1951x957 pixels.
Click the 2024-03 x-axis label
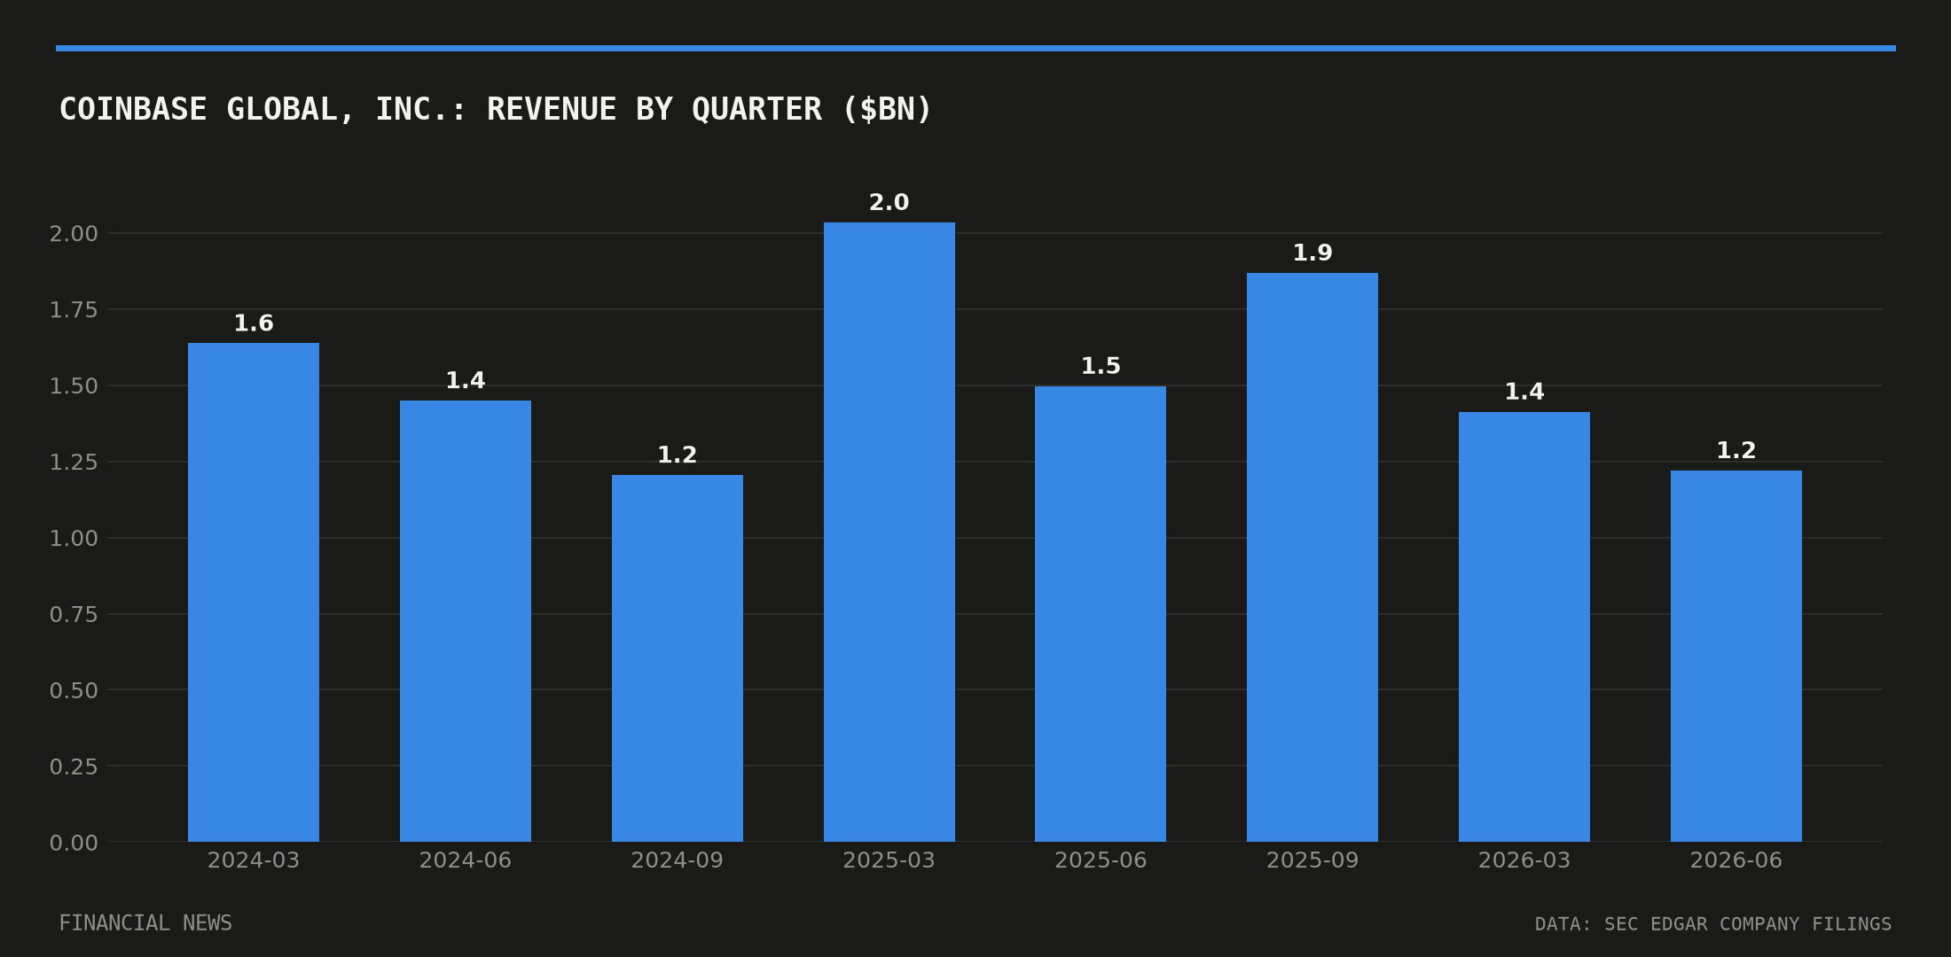[x=254, y=860]
